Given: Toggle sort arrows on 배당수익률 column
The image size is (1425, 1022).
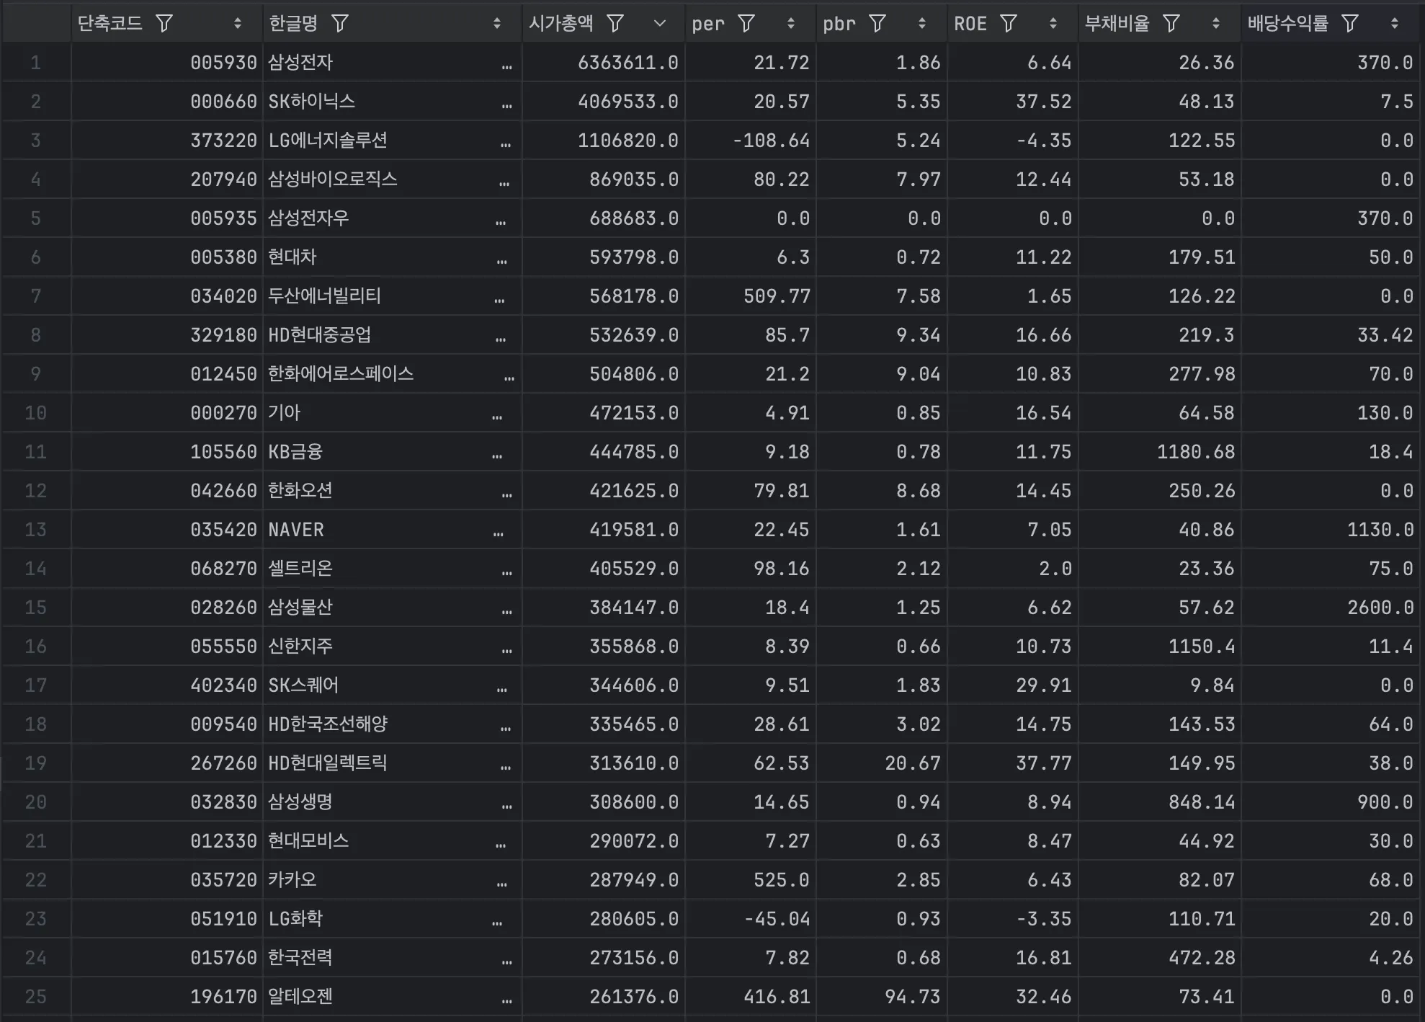Looking at the screenshot, I should click(x=1395, y=24).
